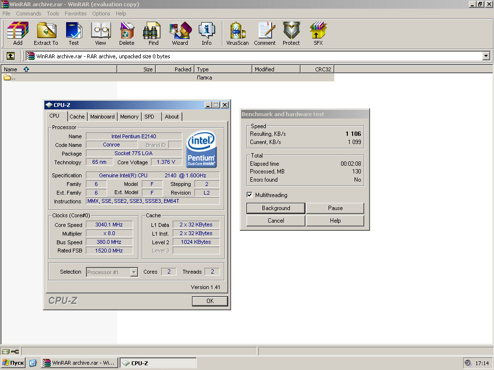Open the Tools menu
This screenshot has height=370, width=494.
pos(53,13)
